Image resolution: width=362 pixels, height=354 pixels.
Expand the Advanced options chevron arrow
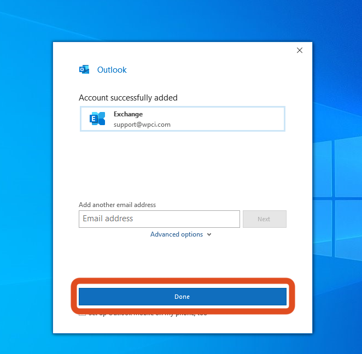tap(209, 235)
